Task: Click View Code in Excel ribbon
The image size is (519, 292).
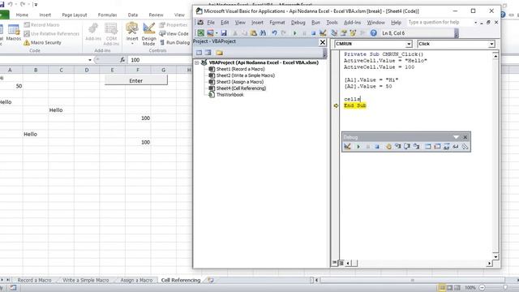Action: tap(174, 33)
